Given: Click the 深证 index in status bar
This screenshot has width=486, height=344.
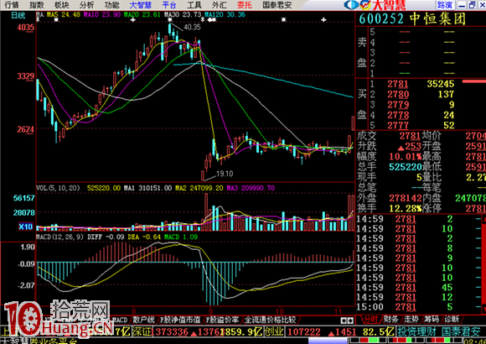Looking at the screenshot, I should [142, 332].
